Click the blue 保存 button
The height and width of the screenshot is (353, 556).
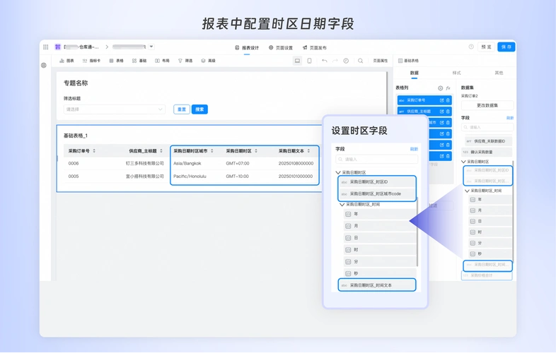[x=506, y=47]
